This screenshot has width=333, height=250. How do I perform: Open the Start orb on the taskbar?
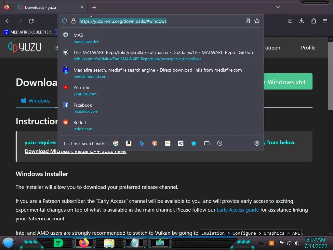coord(9,243)
